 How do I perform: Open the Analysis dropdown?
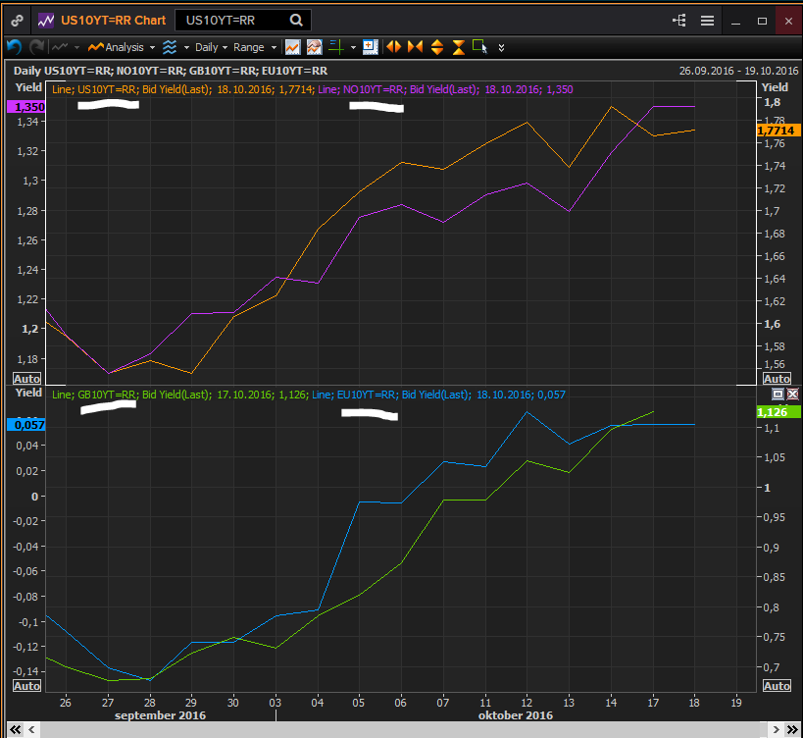tap(122, 47)
